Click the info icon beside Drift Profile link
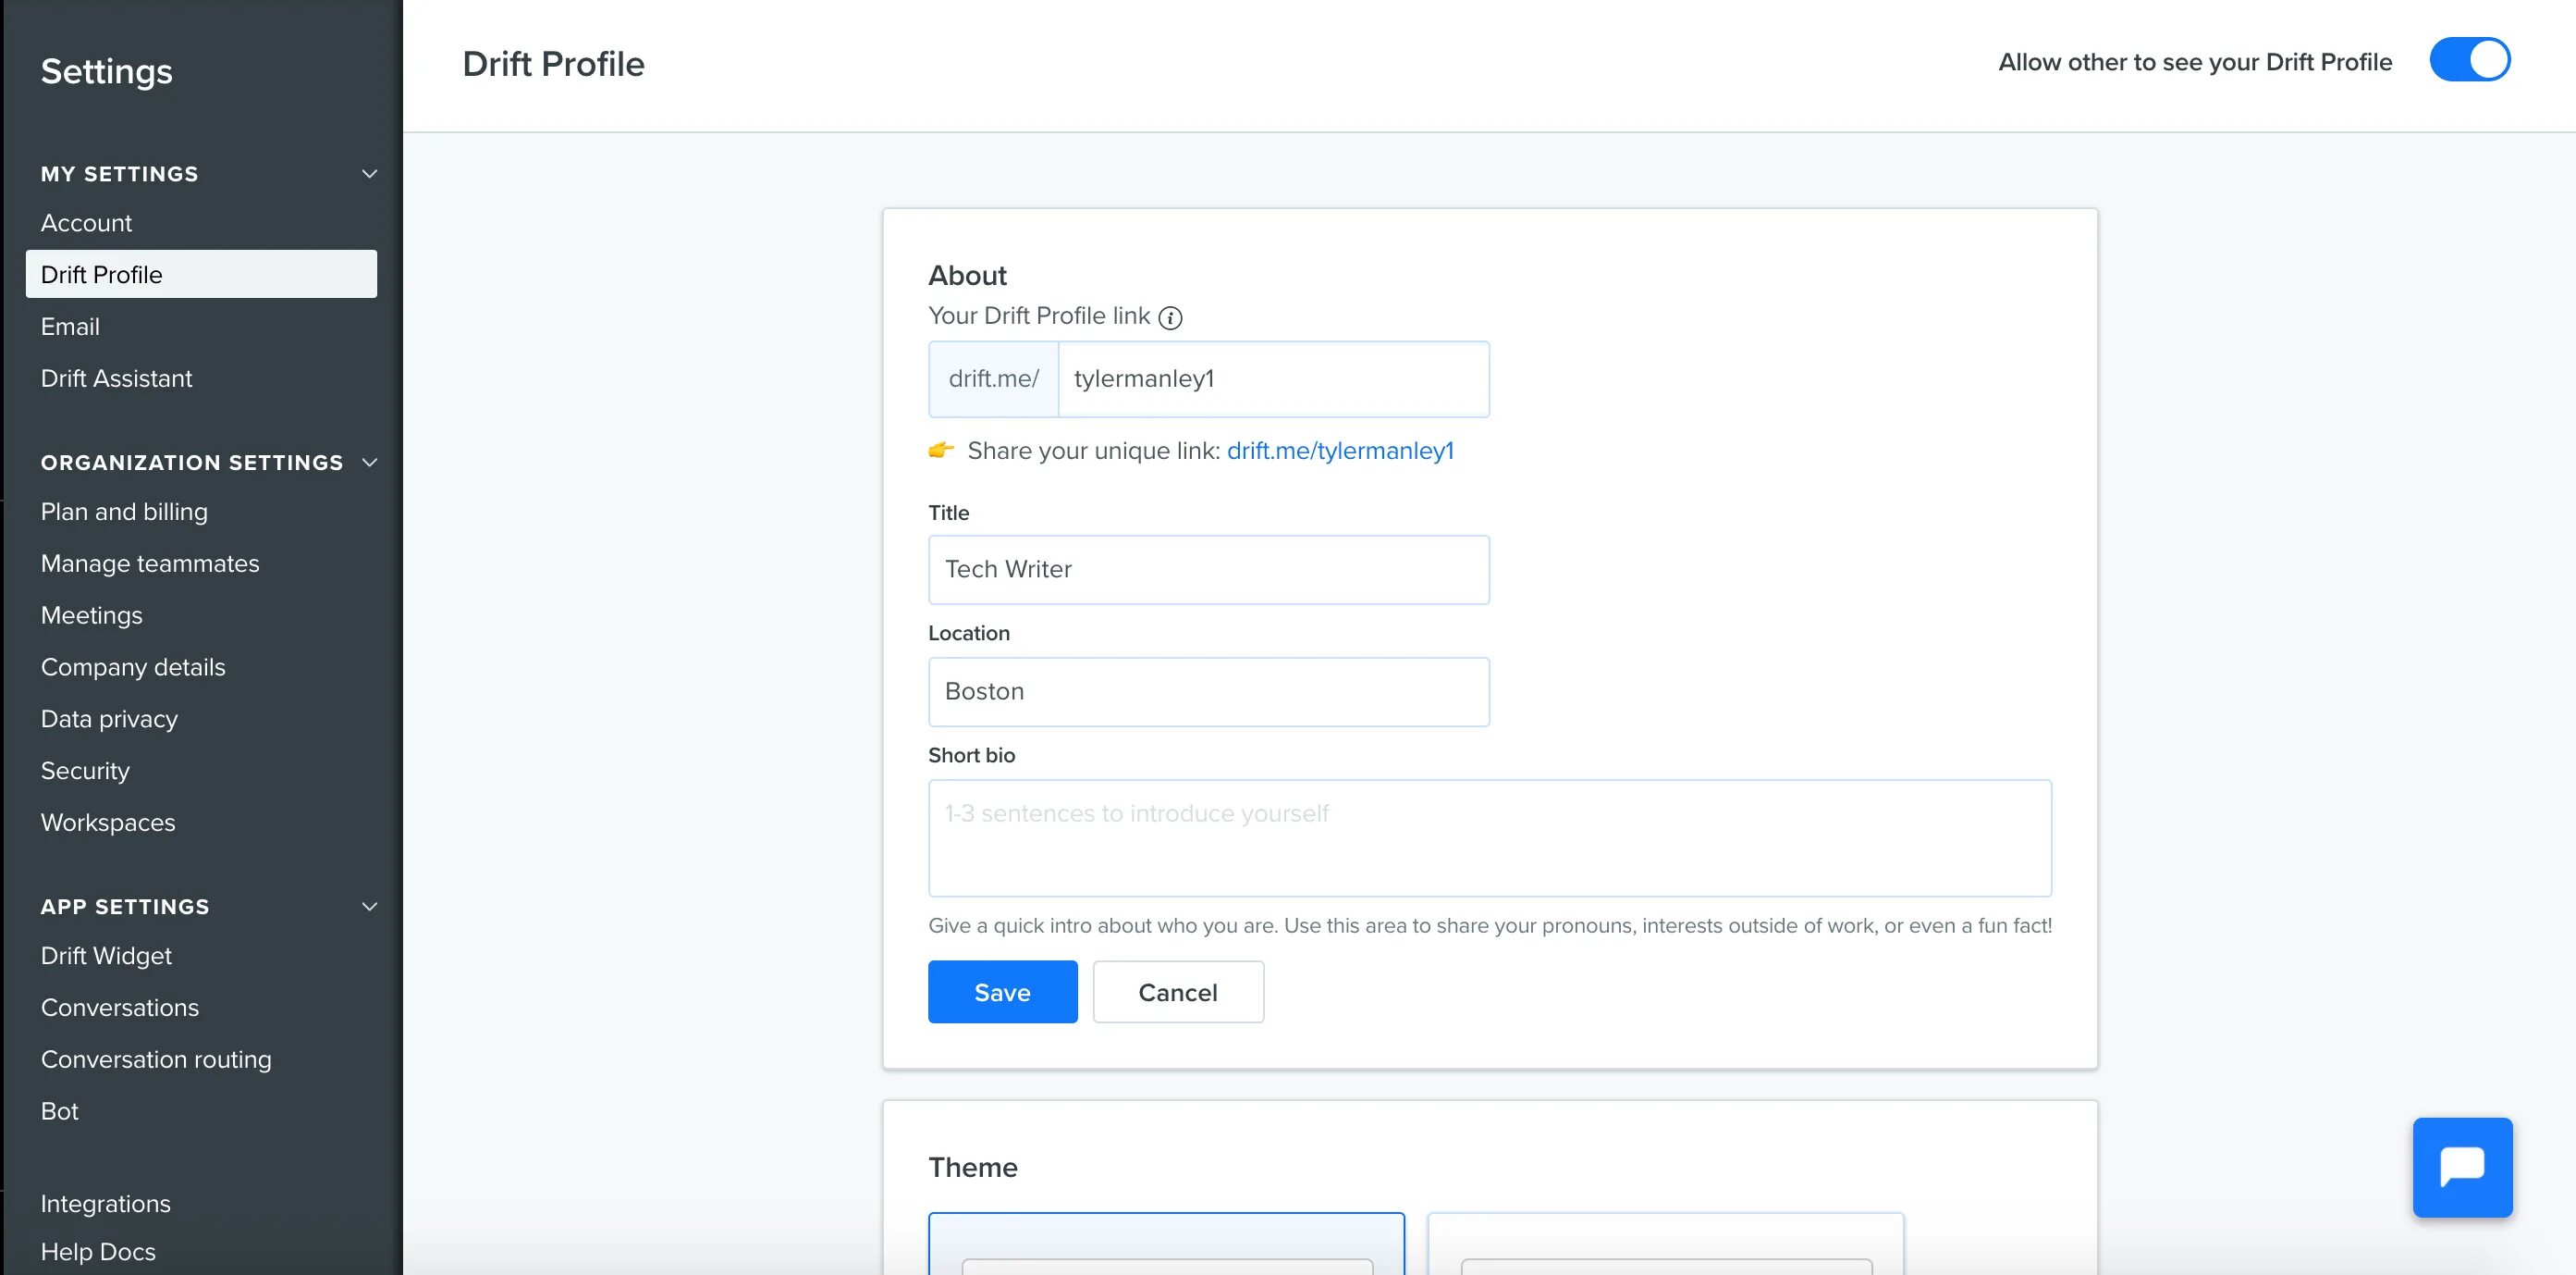The image size is (2576, 1275). click(x=1170, y=318)
